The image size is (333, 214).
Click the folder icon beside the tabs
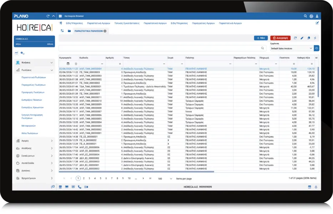coord(69,31)
